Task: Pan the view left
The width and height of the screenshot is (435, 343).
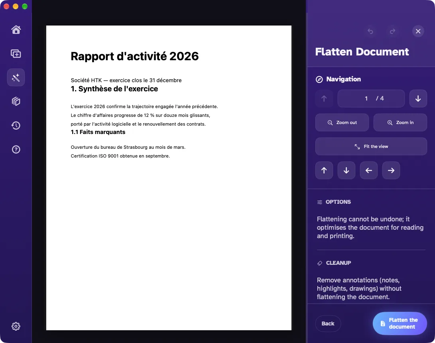Action: pyautogui.click(x=369, y=170)
